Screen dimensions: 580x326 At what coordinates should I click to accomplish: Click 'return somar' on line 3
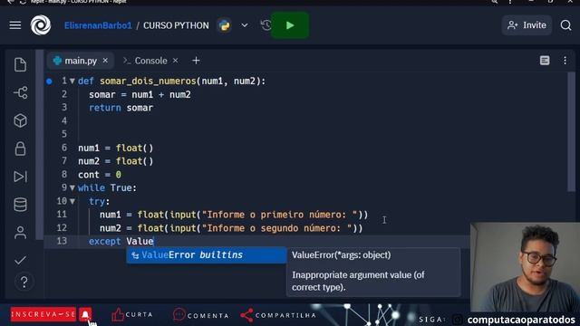tap(121, 108)
